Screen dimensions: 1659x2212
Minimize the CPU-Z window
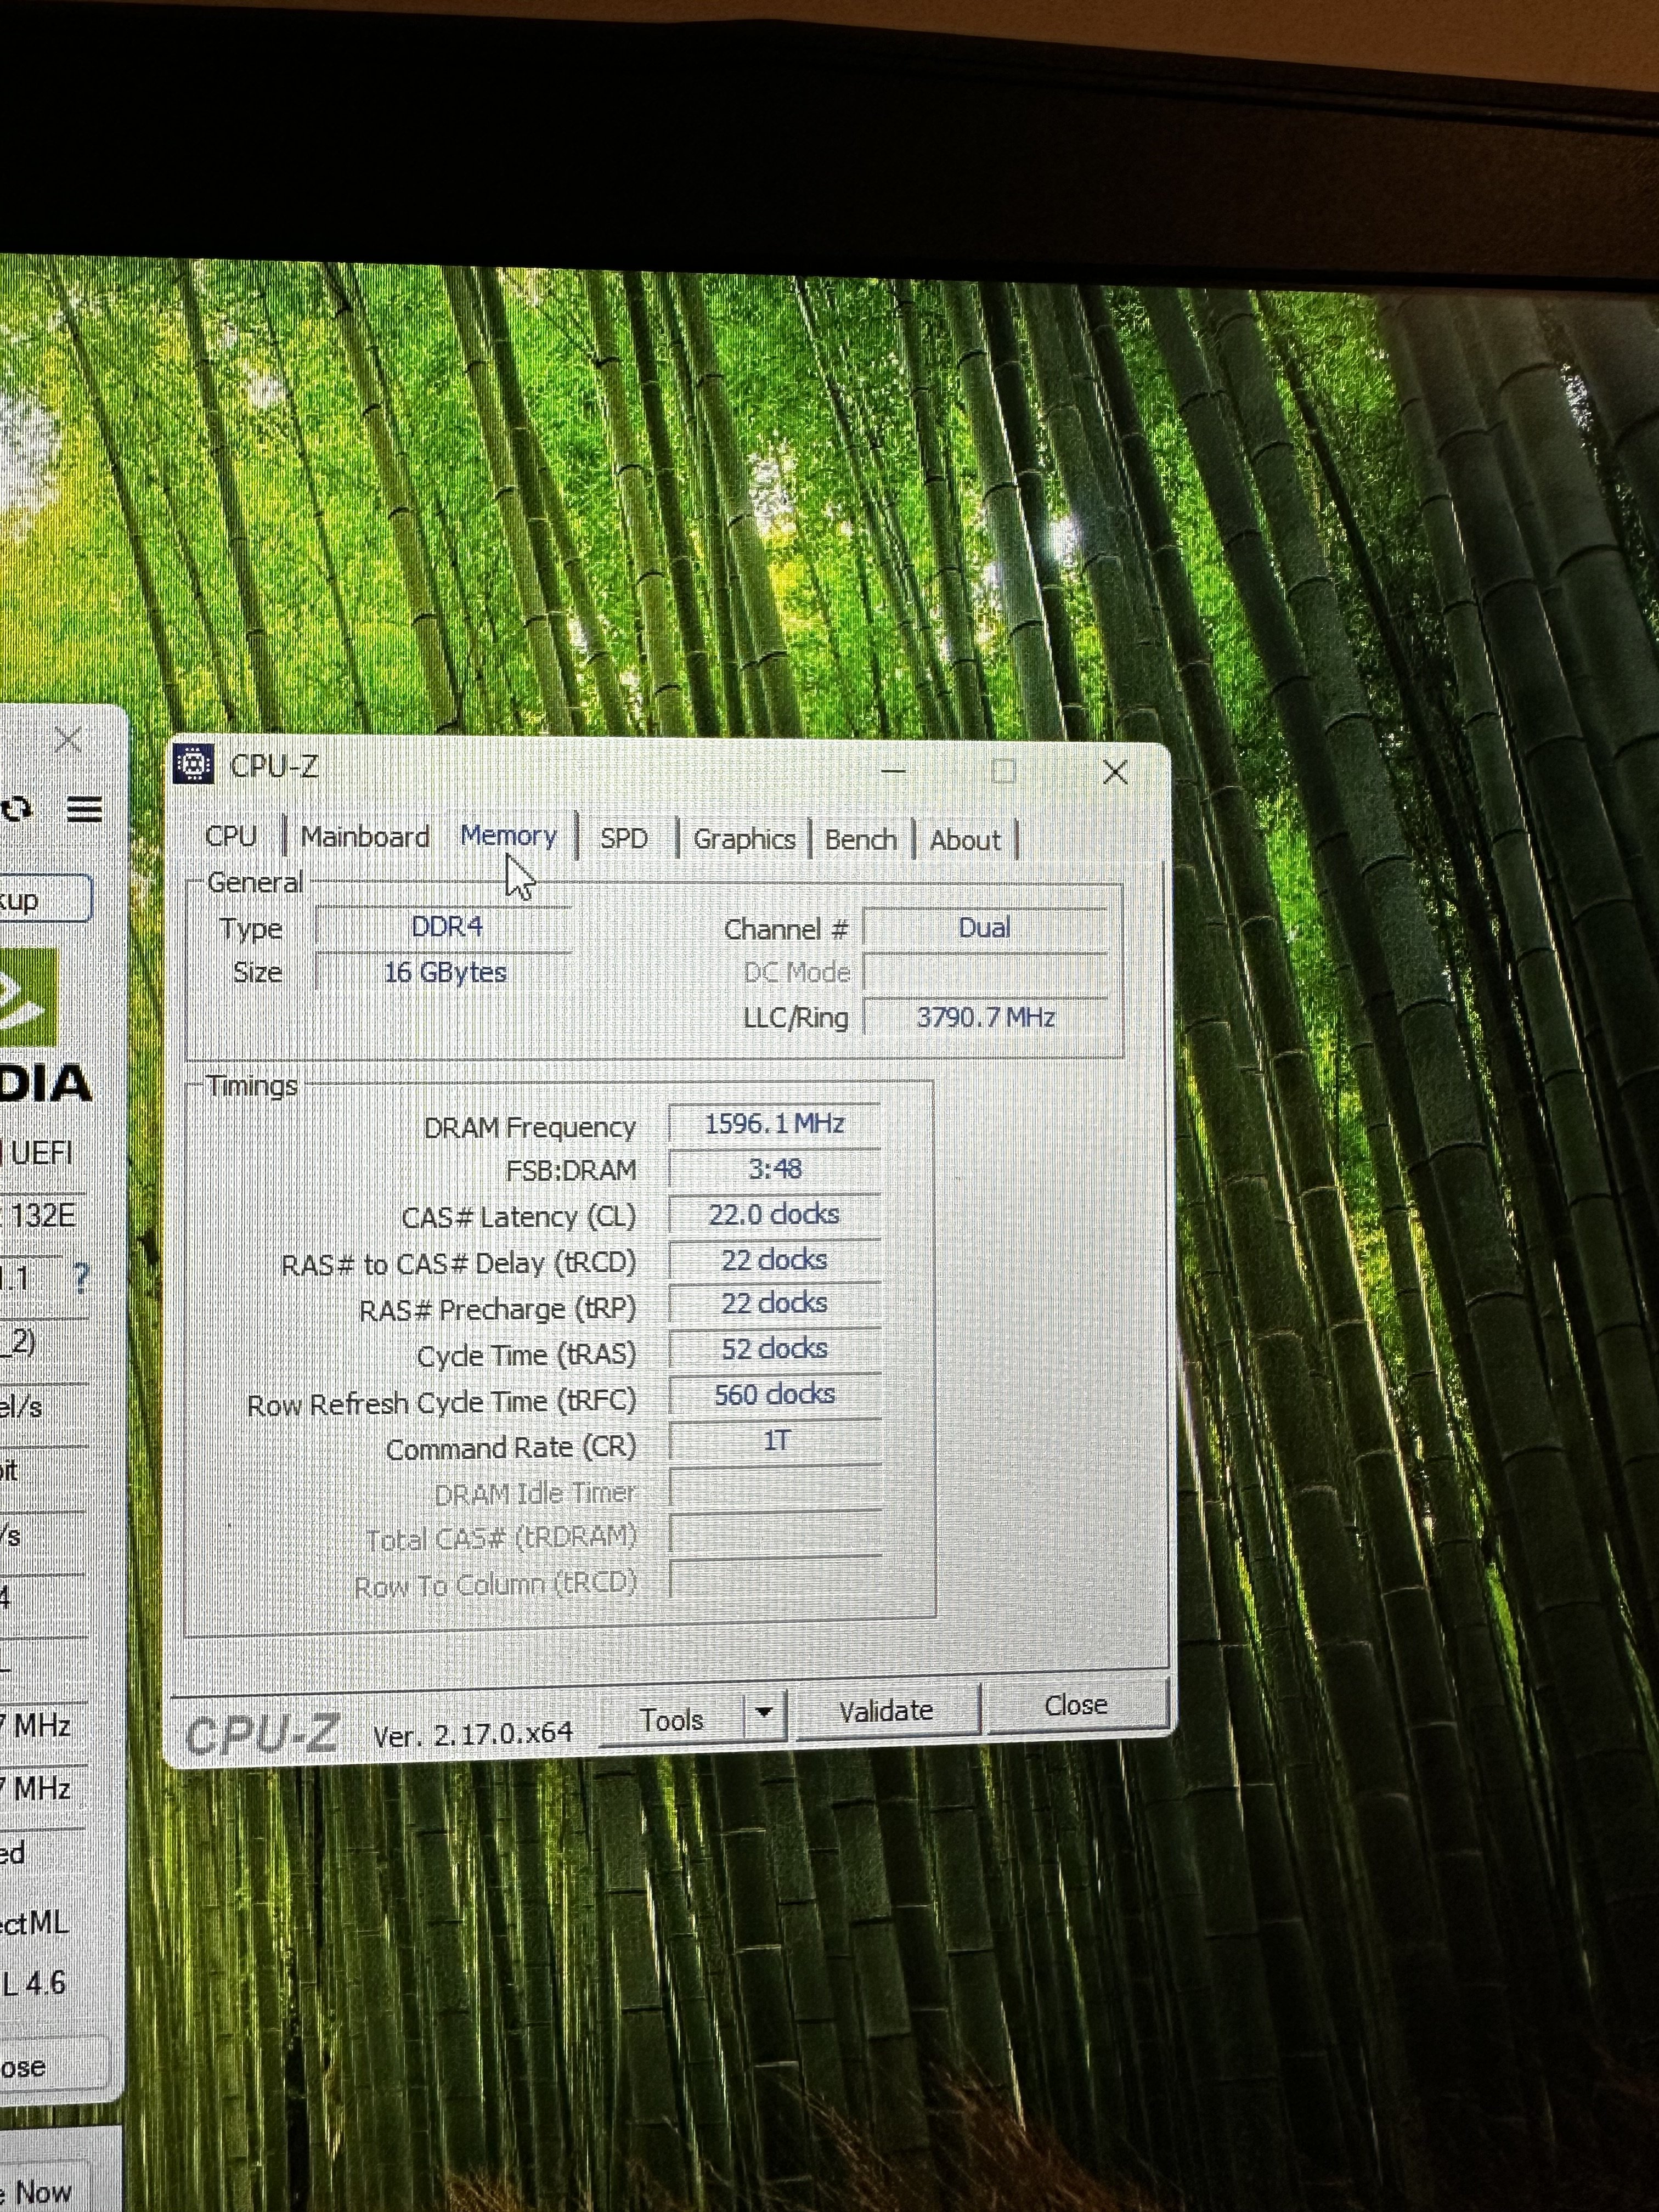tap(893, 771)
